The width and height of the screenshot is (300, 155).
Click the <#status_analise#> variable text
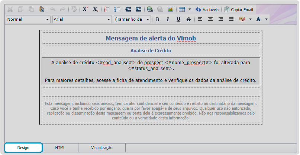point(150,69)
